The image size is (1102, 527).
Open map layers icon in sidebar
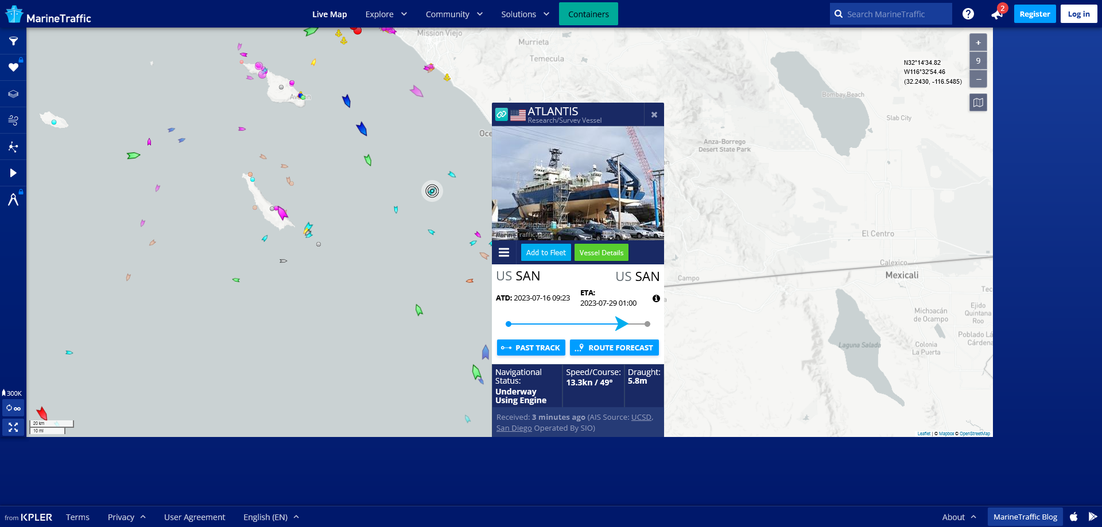(x=13, y=94)
